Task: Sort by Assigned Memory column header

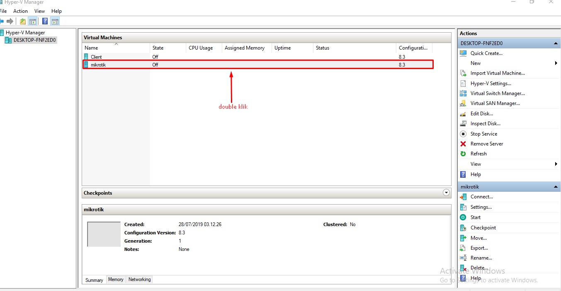Action: [x=247, y=48]
